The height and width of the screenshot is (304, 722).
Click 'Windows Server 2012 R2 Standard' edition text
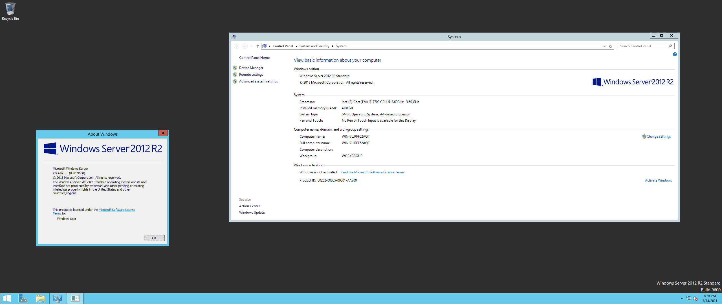tap(324, 76)
